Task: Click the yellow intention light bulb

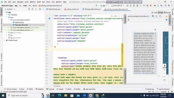Action: click(x=55, y=47)
